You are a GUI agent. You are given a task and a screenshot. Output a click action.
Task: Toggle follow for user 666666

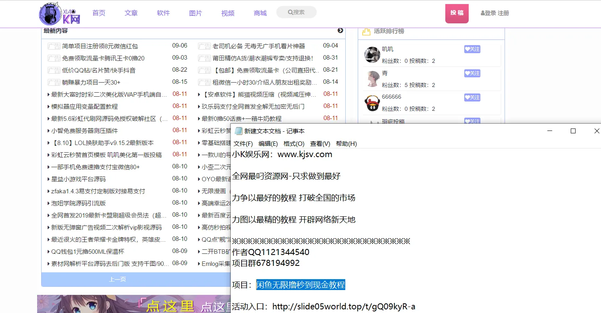click(472, 97)
